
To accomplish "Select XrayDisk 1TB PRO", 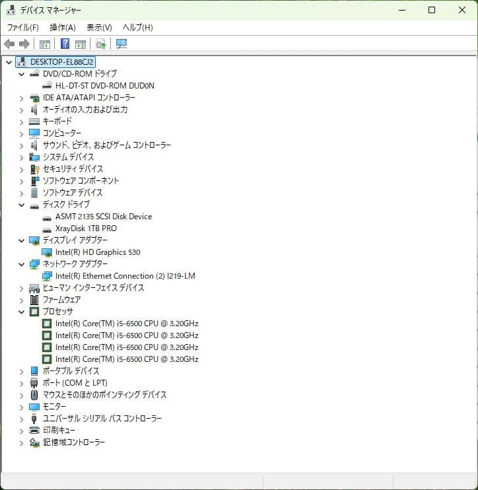I will click(x=86, y=228).
